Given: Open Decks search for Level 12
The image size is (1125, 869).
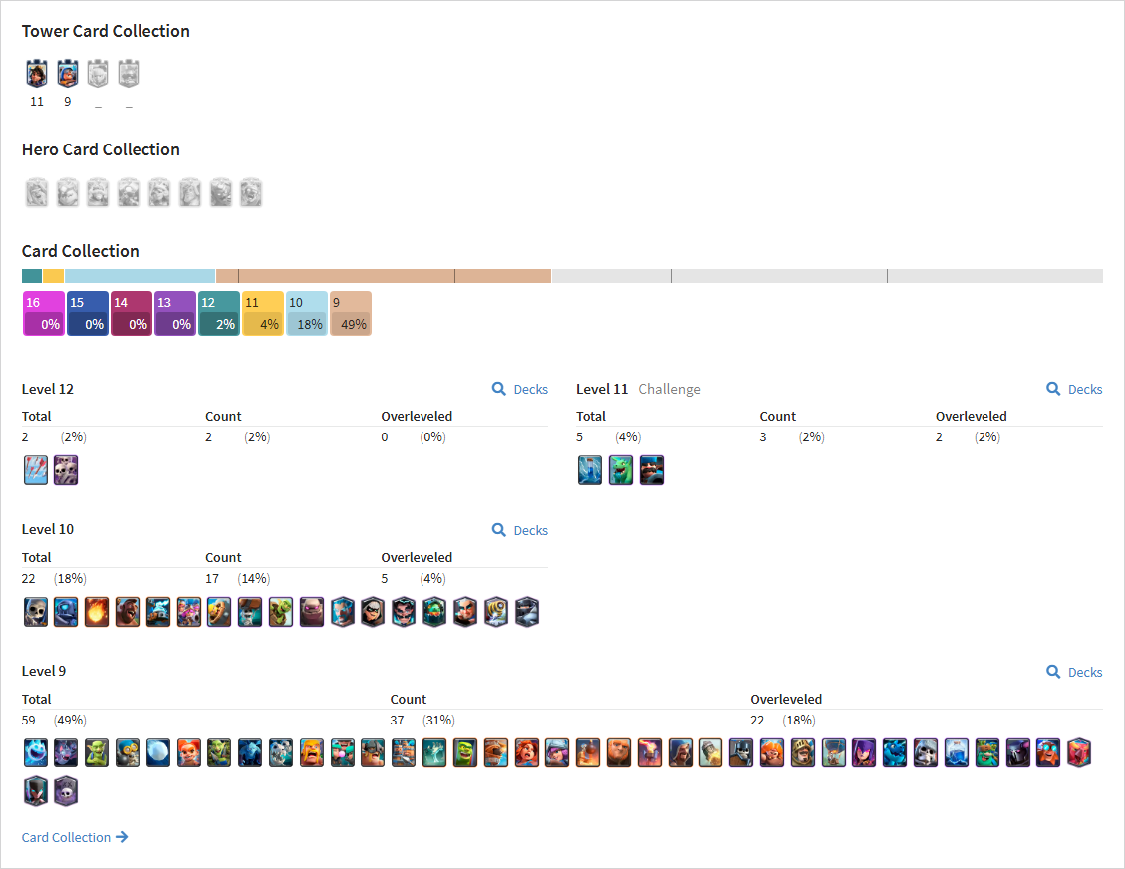Looking at the screenshot, I should point(520,389).
